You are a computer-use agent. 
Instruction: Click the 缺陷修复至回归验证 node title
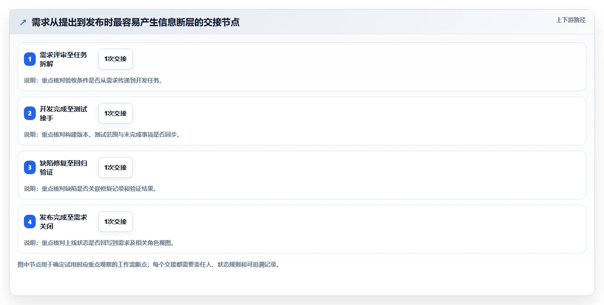coord(63,167)
